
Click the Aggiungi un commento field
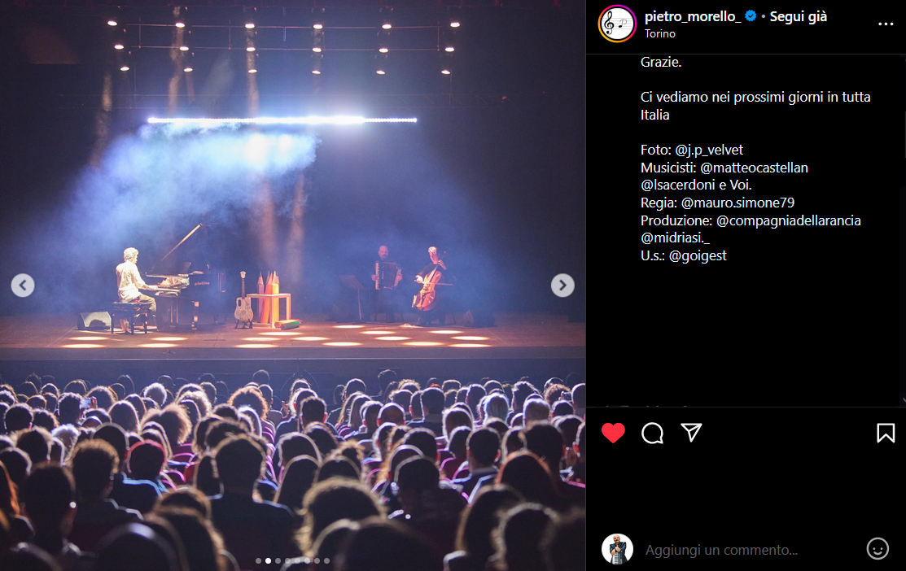tap(751, 550)
